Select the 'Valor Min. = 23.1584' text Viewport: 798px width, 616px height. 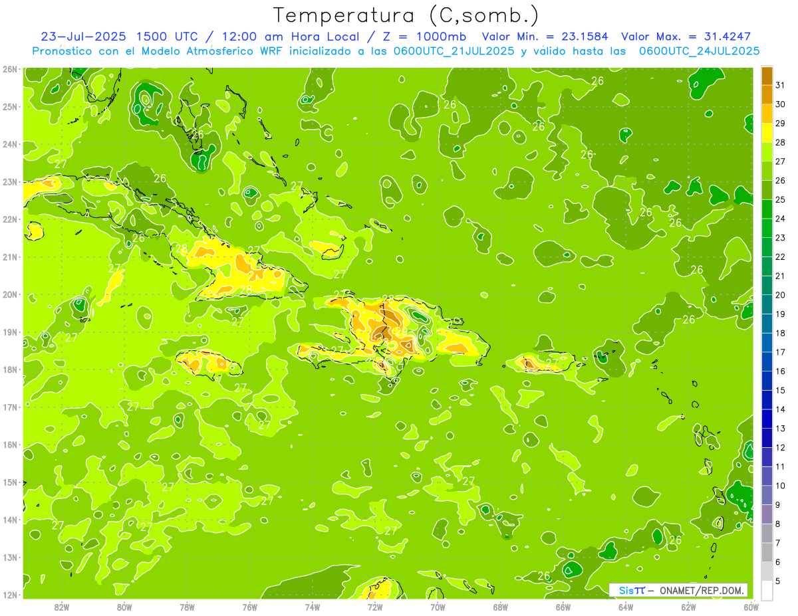click(x=545, y=37)
